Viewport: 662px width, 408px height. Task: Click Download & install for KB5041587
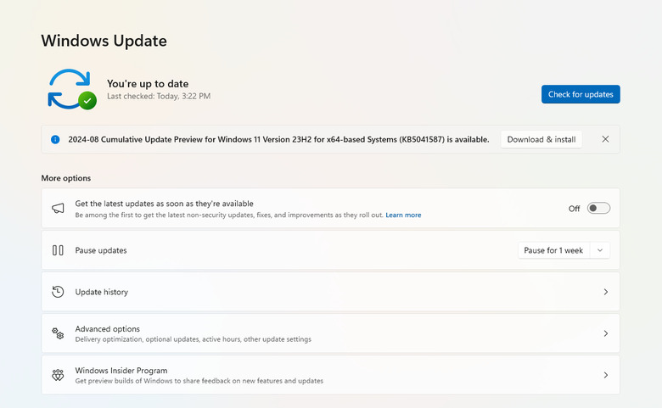pyautogui.click(x=541, y=139)
